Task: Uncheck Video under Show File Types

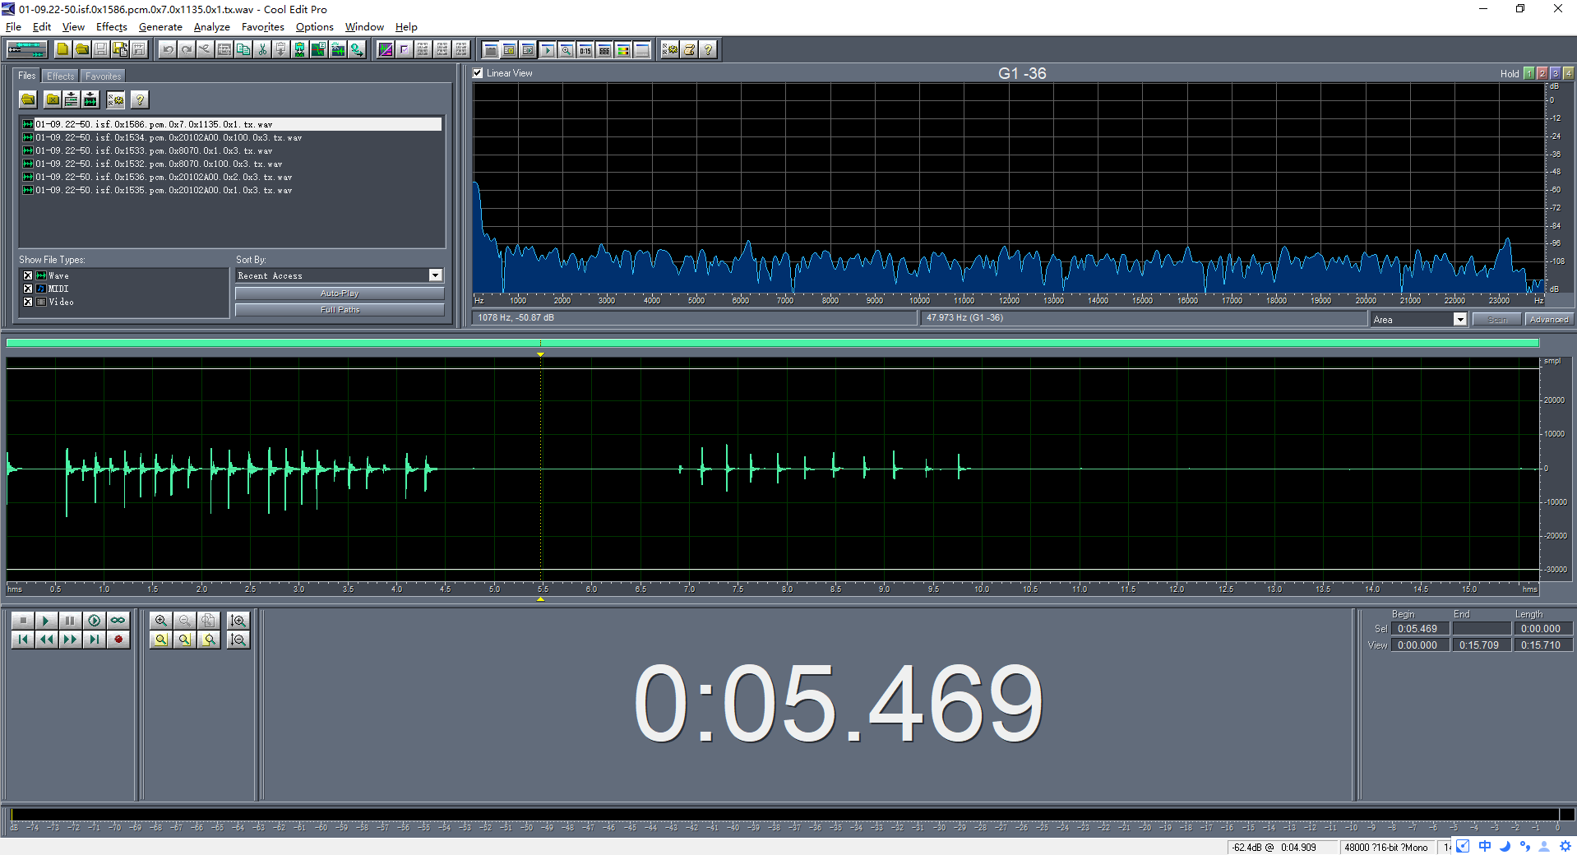Action: click(27, 302)
